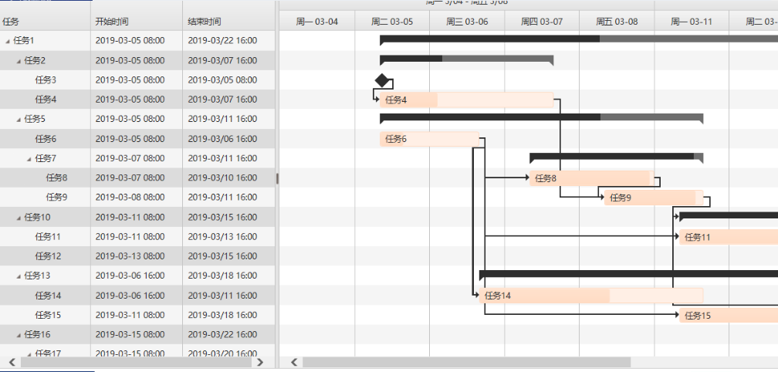Image resolution: width=778 pixels, height=372 pixels.
Task: Click right arrow of task list scrollbar
Action: pos(260,363)
